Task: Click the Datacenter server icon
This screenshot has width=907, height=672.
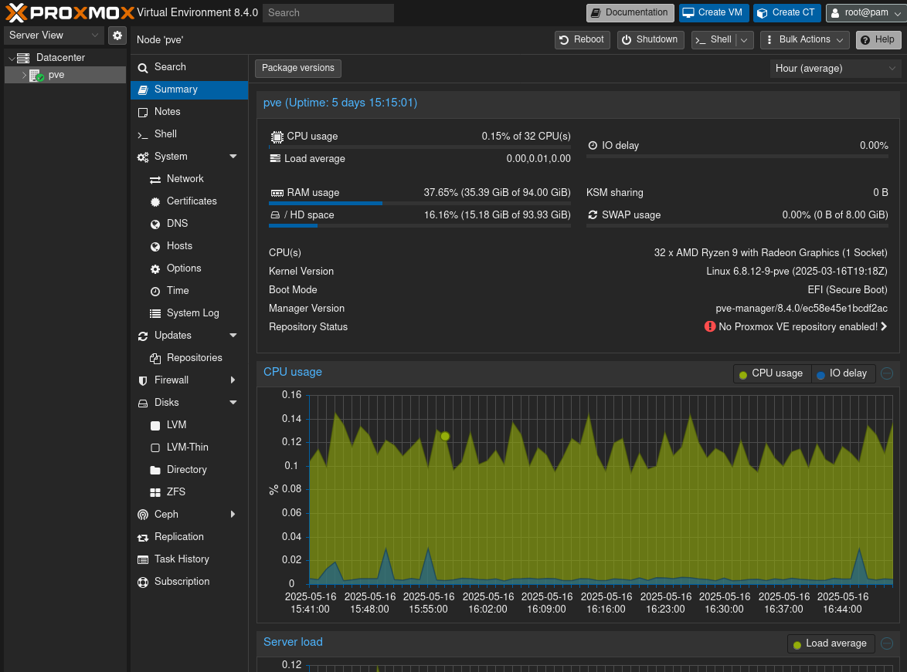Action: 23,58
